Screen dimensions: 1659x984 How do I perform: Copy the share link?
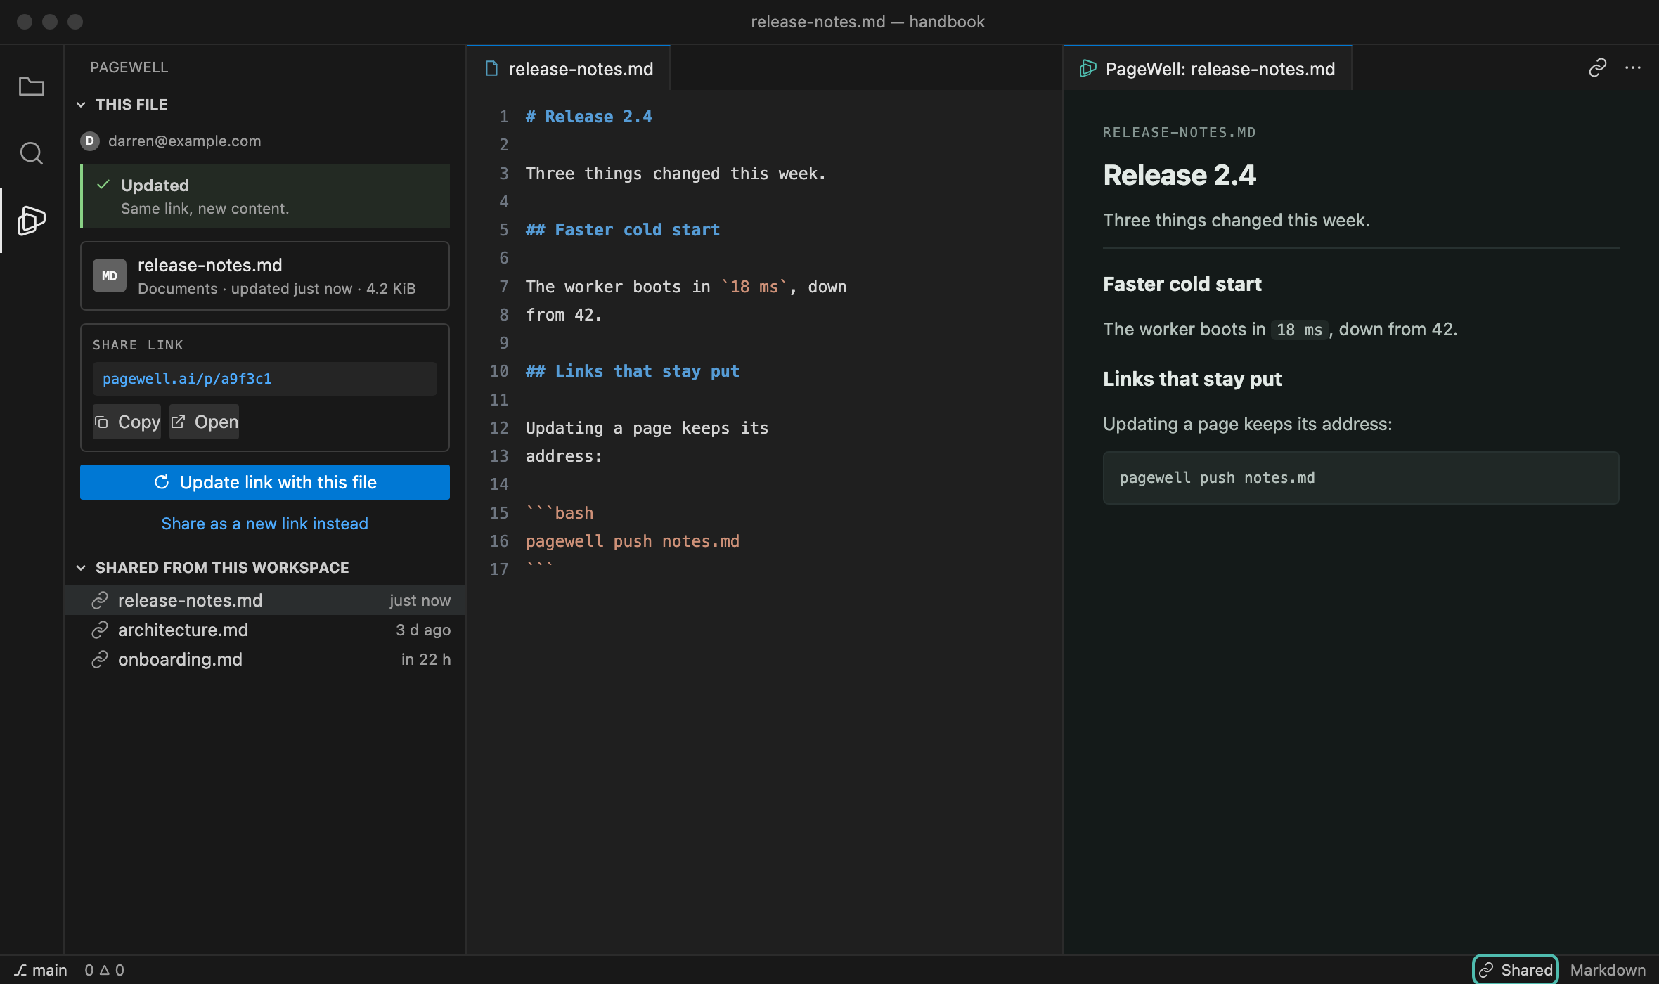pyautogui.click(x=127, y=422)
